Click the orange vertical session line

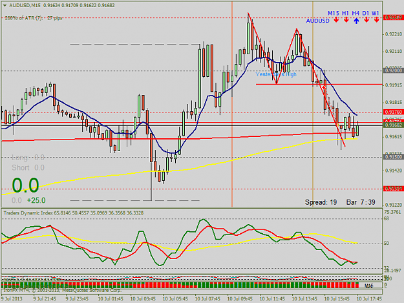(x=232, y=104)
